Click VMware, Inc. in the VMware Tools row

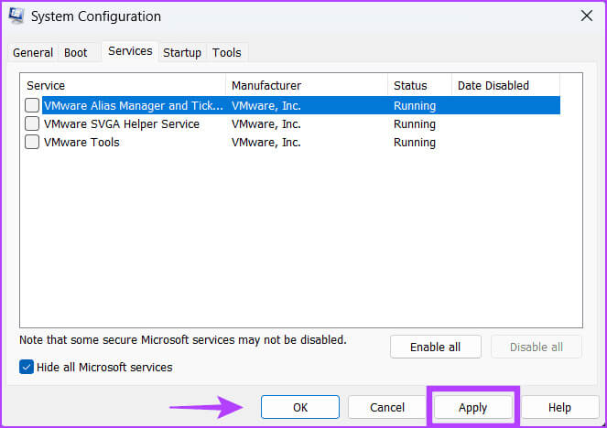266,143
